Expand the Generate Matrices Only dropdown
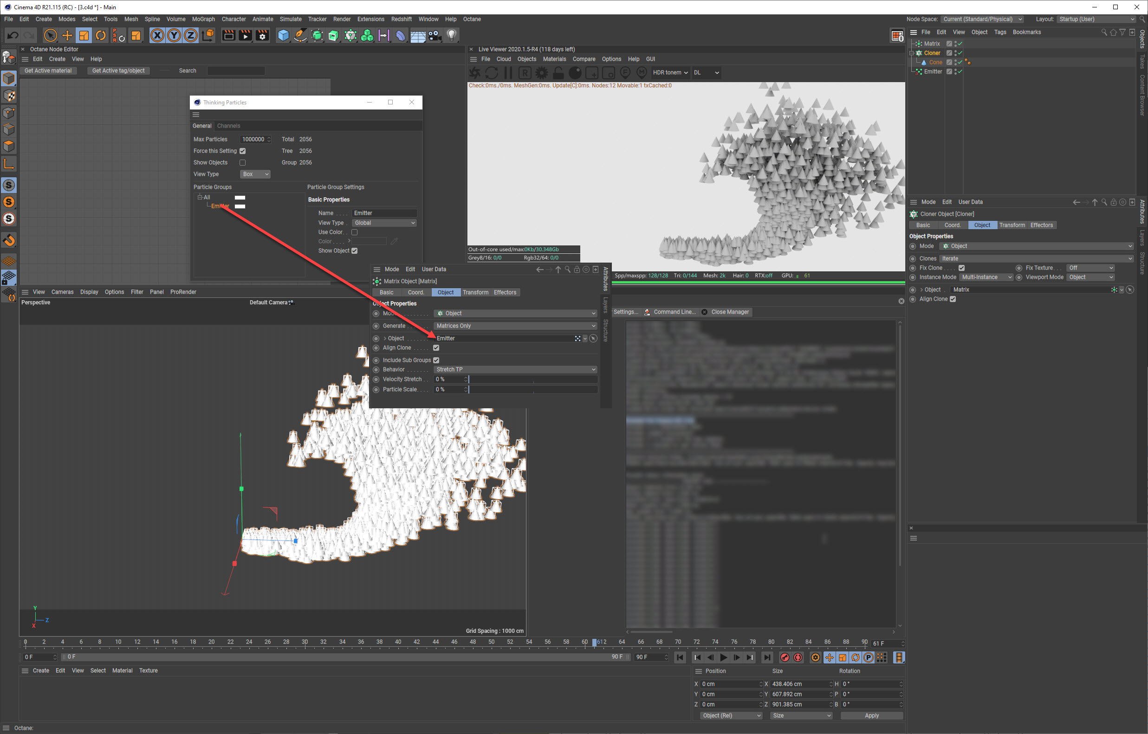Screen dimensions: 1148x734 (515, 326)
